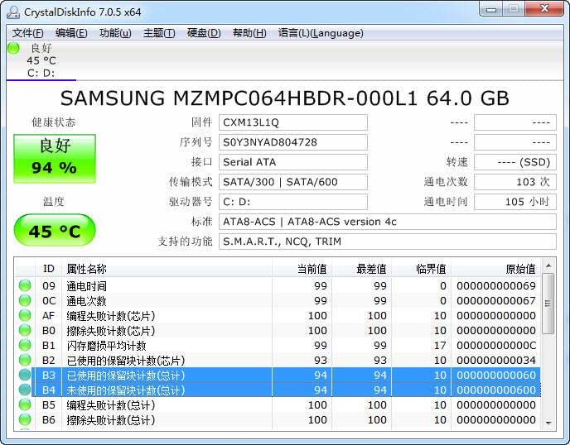Click the 接口 field Serial ATA

coord(293,162)
